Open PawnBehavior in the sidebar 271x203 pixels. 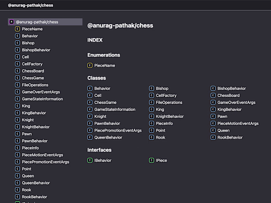click(x=34, y=141)
